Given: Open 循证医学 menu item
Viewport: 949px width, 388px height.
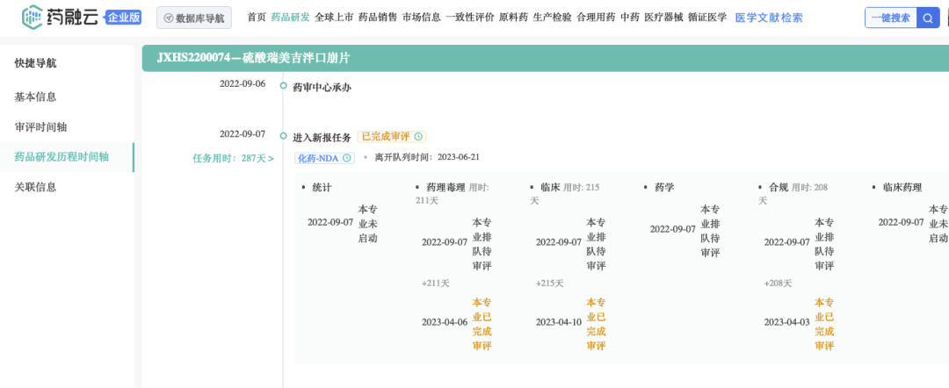Looking at the screenshot, I should (706, 18).
